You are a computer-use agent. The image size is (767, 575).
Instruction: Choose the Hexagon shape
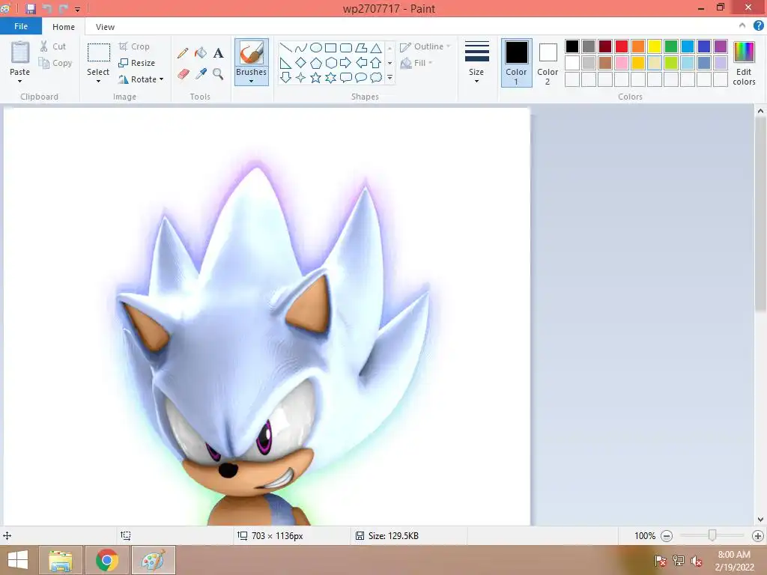point(330,63)
